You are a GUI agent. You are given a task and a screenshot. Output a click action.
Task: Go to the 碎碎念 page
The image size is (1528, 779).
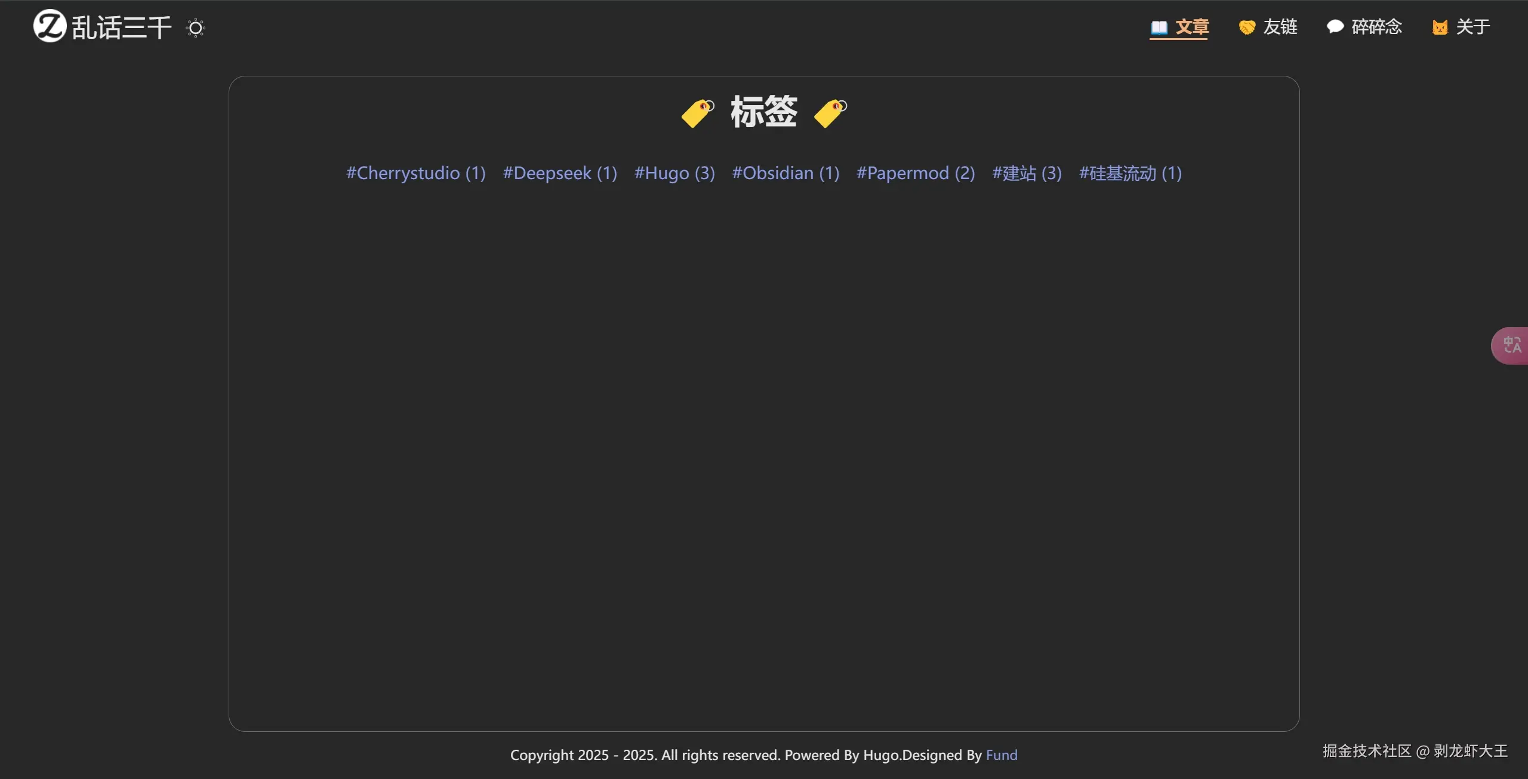tap(1376, 27)
